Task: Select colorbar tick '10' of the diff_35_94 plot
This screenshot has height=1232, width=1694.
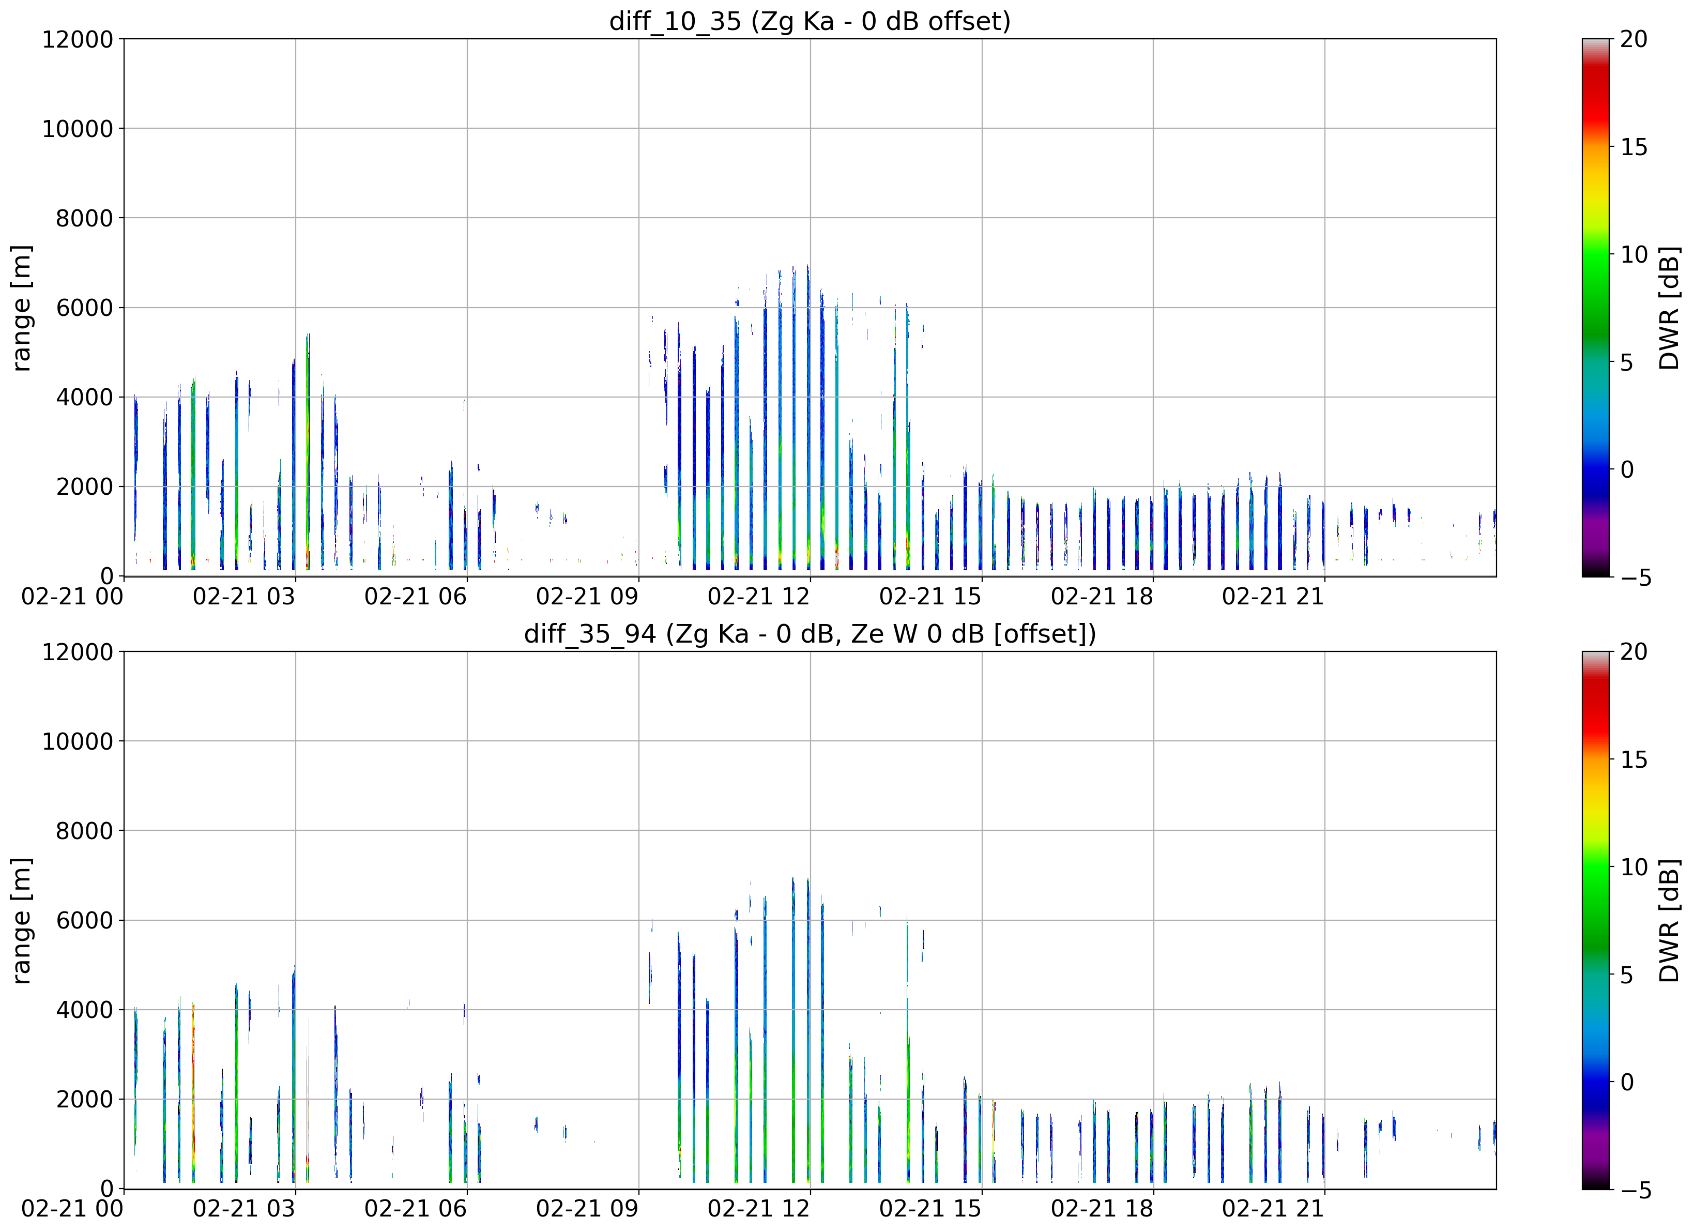Action: [x=1634, y=868]
